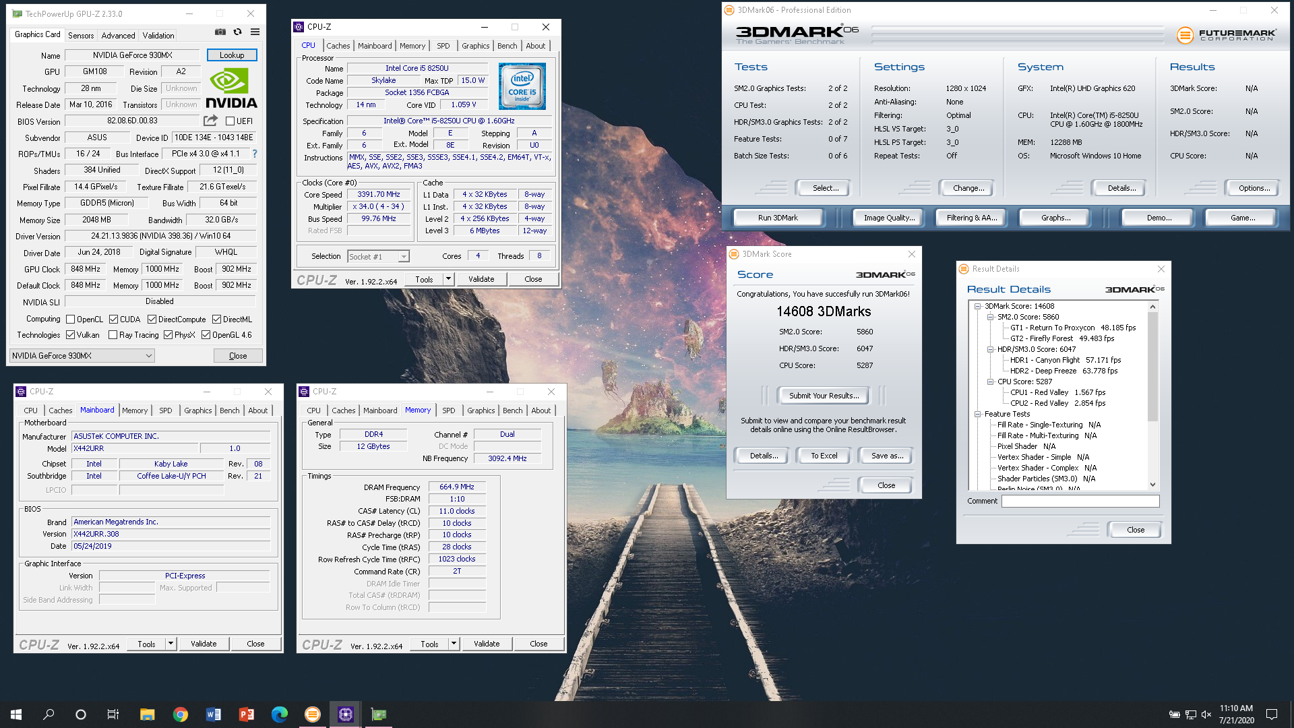Switch to GPU-Z taskbar icon
Screen dimensions: 1294x728
click(x=378, y=715)
